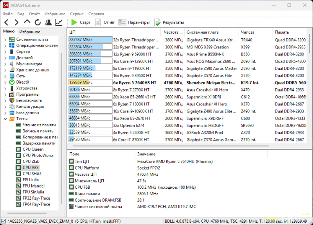
Task: Click the results table horizontal scrollbar
Action: [x=171, y=146]
